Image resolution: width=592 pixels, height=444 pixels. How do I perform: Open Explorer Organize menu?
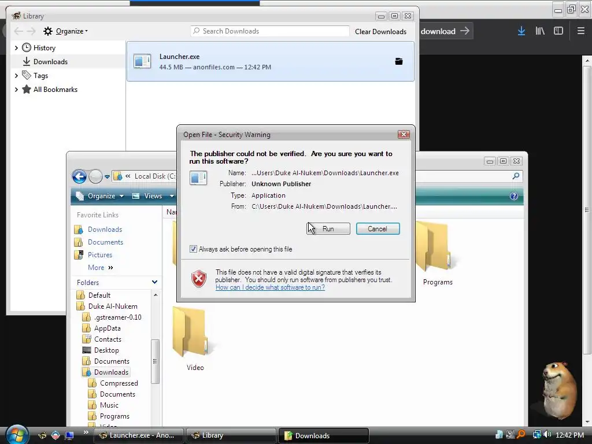(100, 196)
